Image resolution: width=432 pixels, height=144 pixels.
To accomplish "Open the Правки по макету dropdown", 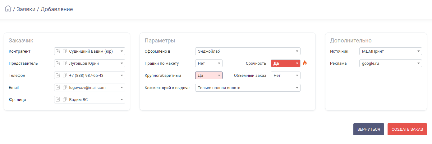I will click(209, 63).
